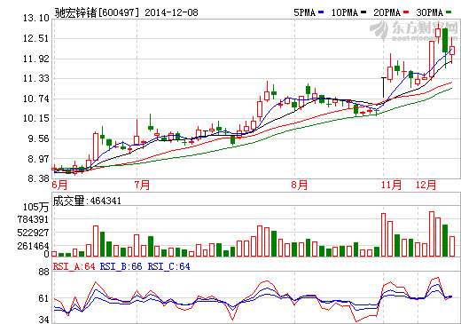Click the 20PMA legend label

pos(387,12)
